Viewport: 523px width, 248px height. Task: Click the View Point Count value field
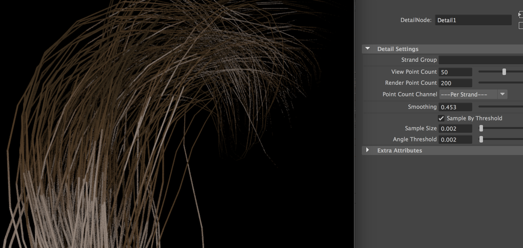(455, 72)
